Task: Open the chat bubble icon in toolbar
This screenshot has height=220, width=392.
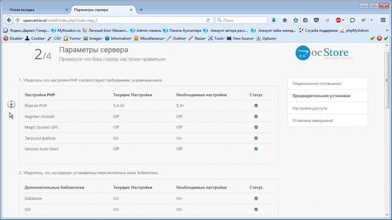Action: [x=352, y=20]
